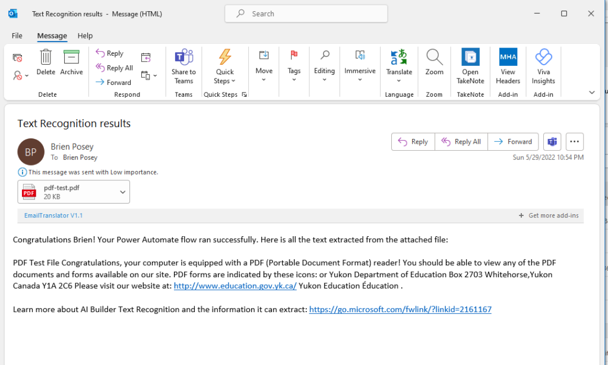Archive this message using the ribbon
The height and width of the screenshot is (365, 608).
(x=71, y=62)
